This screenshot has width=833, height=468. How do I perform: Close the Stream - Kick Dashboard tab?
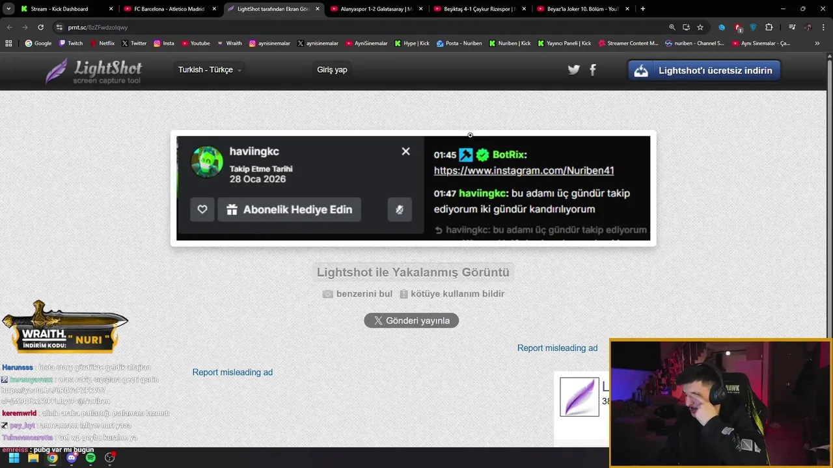(111, 9)
